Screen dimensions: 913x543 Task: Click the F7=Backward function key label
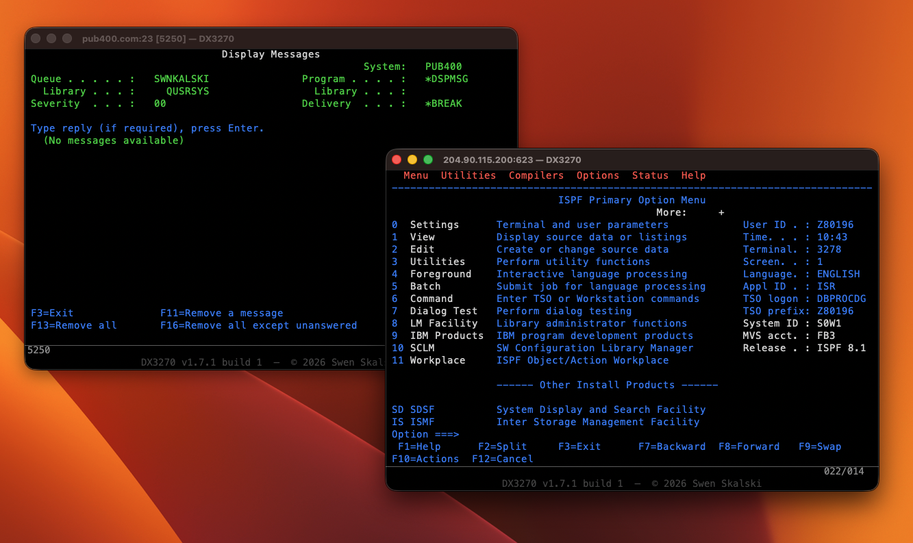(x=672, y=446)
